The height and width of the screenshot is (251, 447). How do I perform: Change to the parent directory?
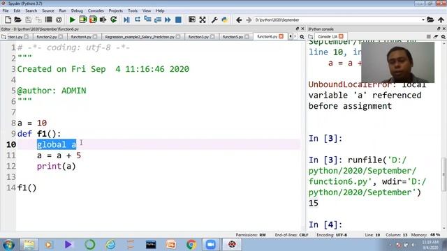tap(441, 20)
